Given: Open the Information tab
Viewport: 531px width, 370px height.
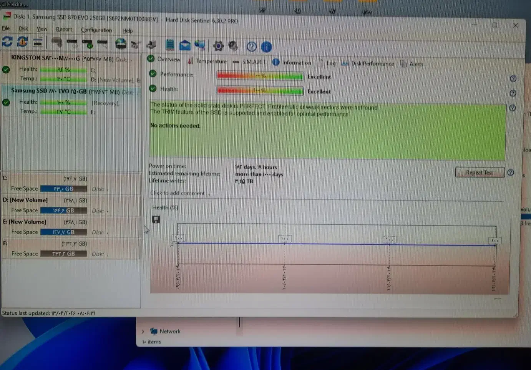Looking at the screenshot, I should point(292,63).
